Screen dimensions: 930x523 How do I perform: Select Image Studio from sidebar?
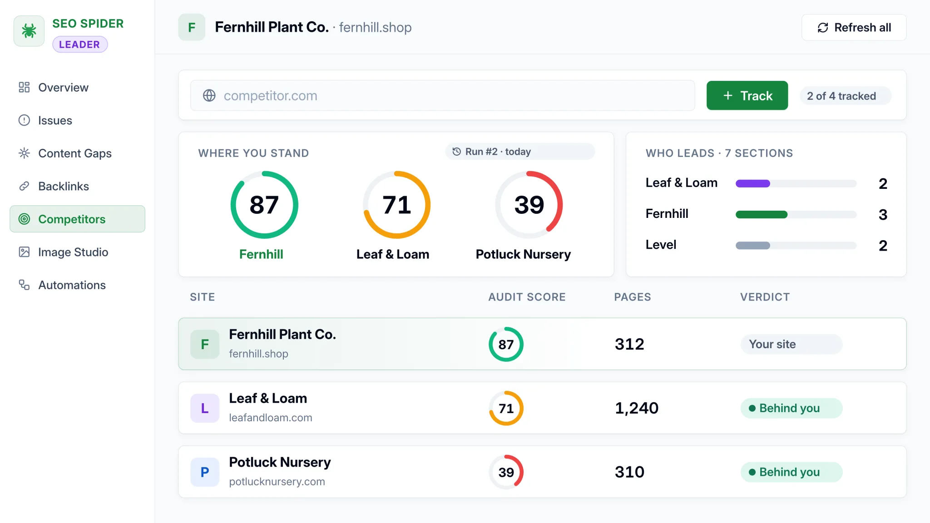coord(77,252)
